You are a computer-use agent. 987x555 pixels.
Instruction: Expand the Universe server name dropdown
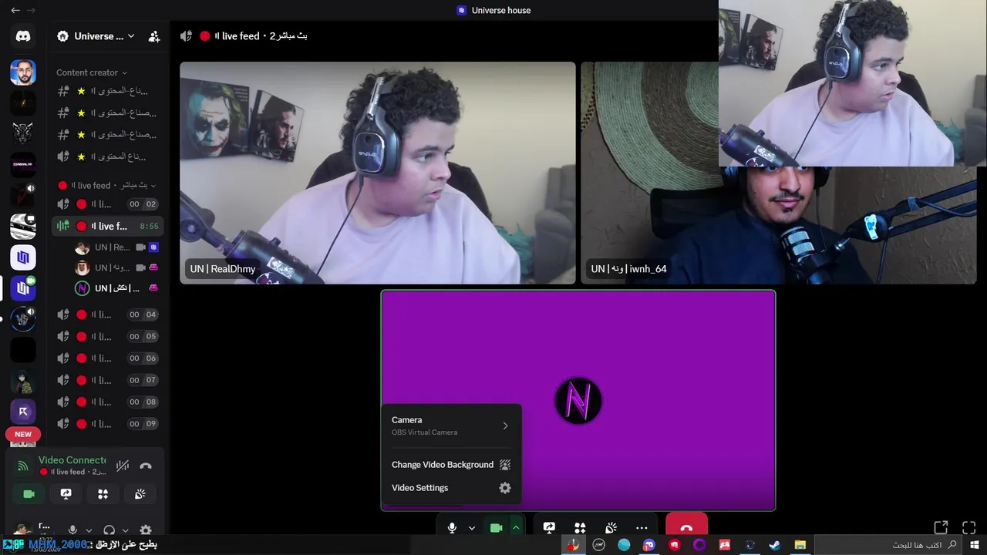pos(96,36)
